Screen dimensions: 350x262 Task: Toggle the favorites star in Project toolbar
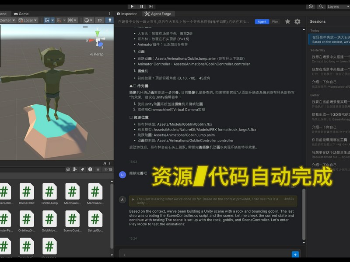(98, 169)
